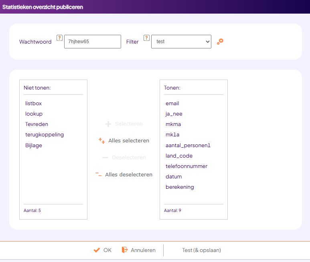
Task: Click help icon next to Wachtwoord
Action: [x=59, y=38]
